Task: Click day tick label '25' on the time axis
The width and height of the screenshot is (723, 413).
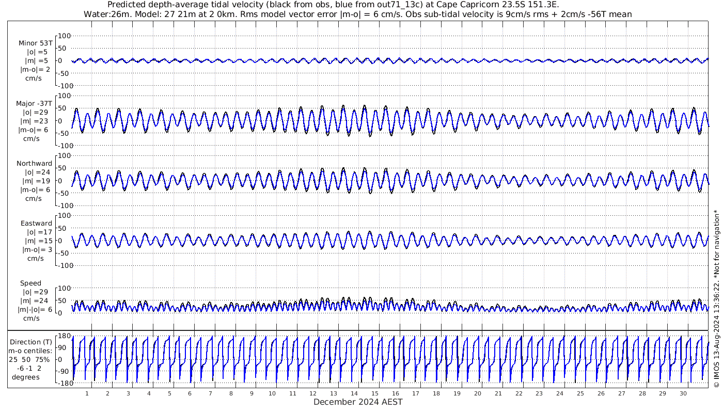Action: pos(580,393)
